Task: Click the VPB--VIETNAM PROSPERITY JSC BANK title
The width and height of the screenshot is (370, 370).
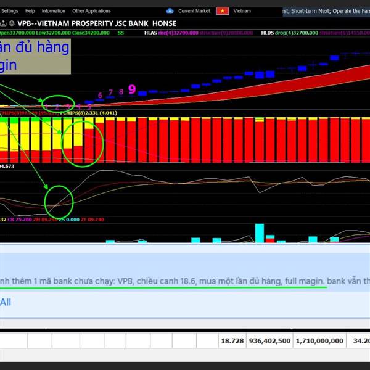Action: pyautogui.click(x=97, y=23)
